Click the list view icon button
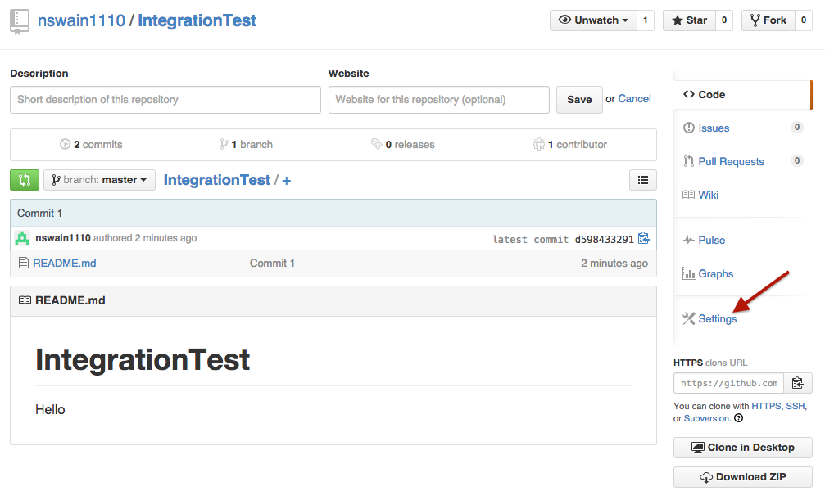Image resolution: width=825 pixels, height=500 pixels. (643, 180)
